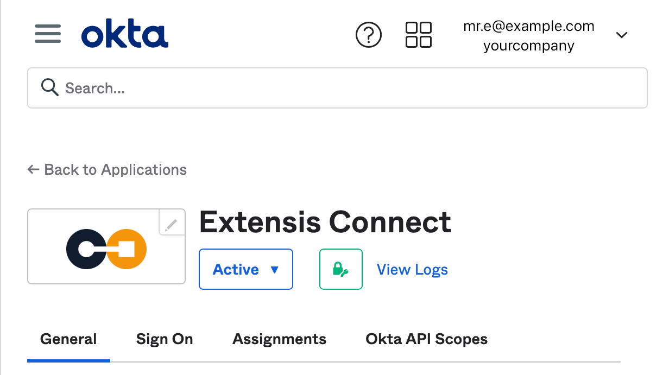Open the hamburger navigation menu
Screen dimensions: 663x375
click(x=48, y=35)
